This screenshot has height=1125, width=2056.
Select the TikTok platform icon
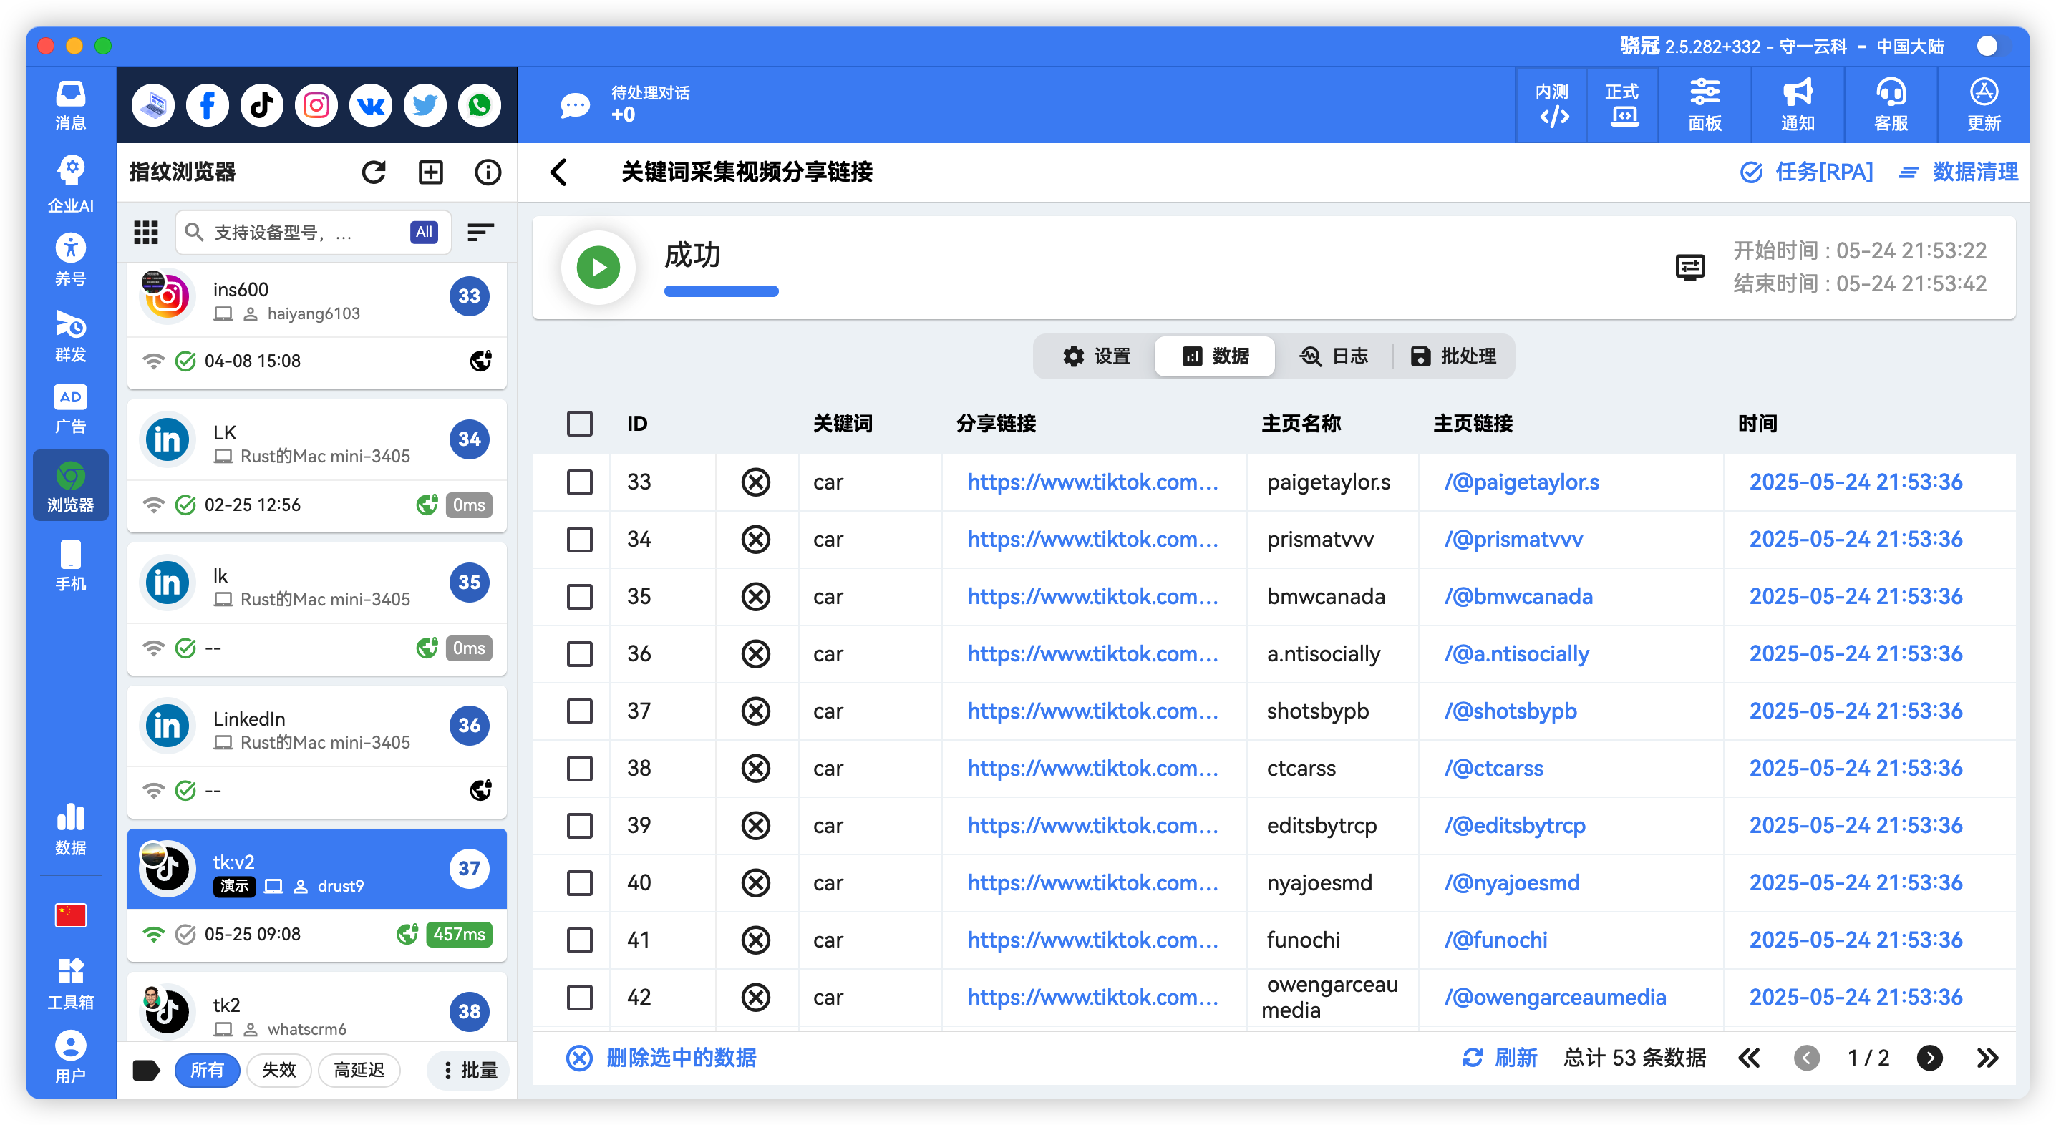[x=261, y=104]
